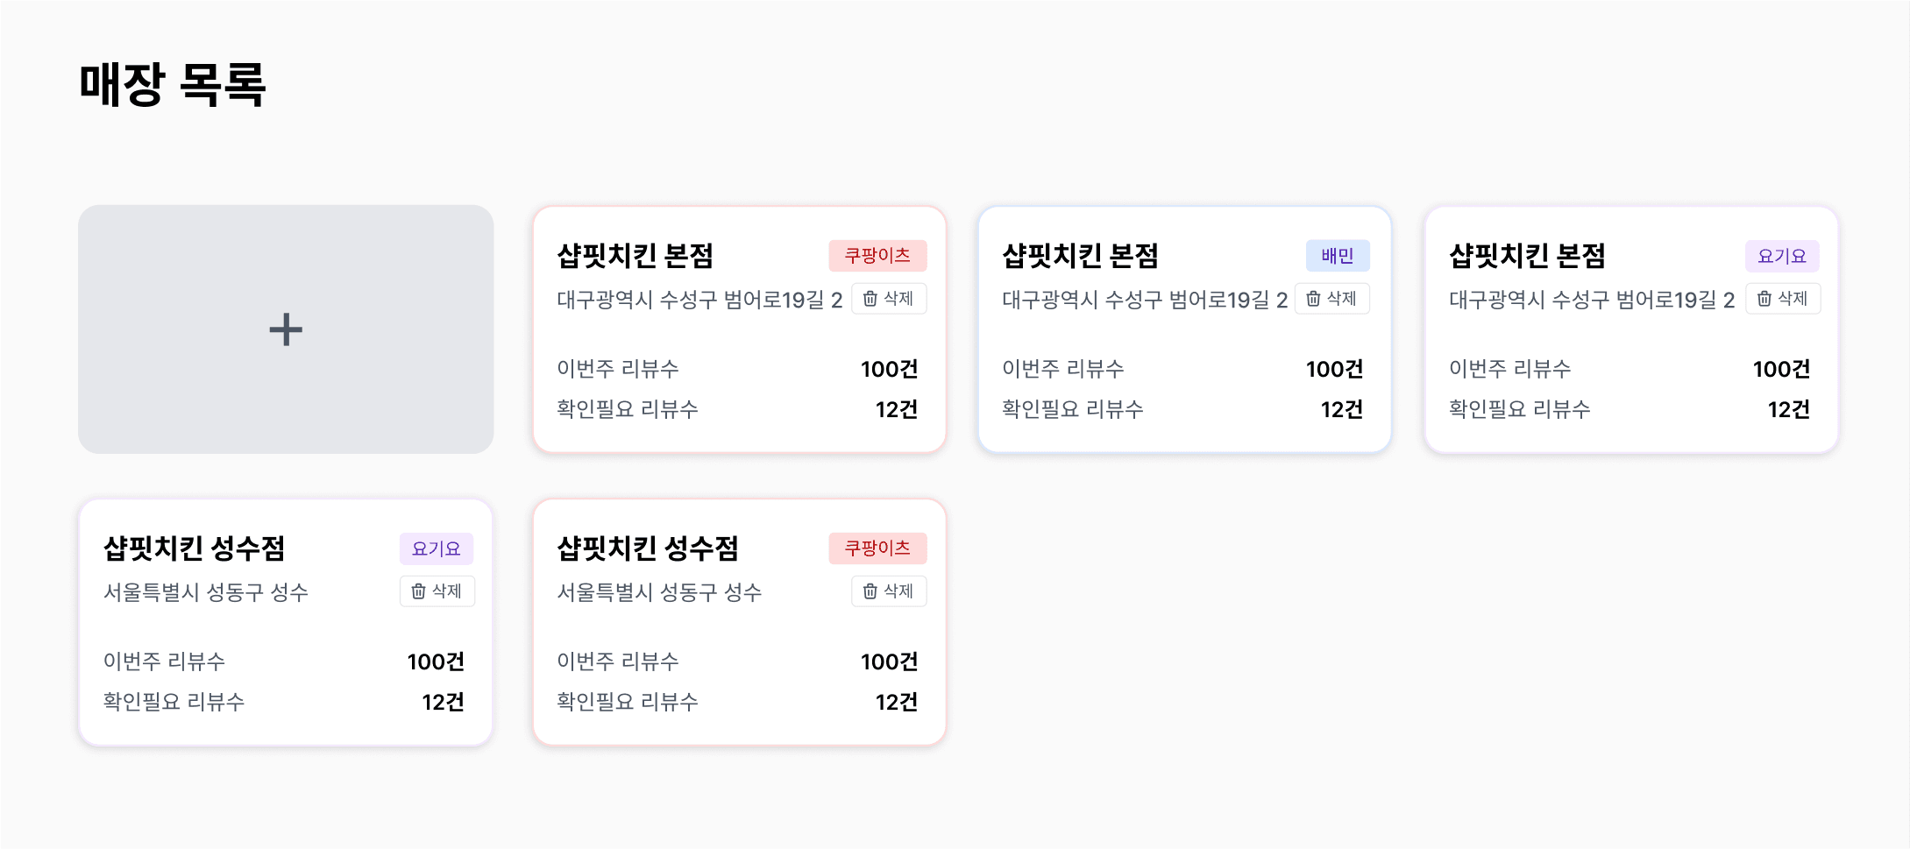Screen dimensions: 1910x849
Task: Click 12건 확인필요 리뷰수 on 요기요 본점 card
Action: [x=1789, y=409]
